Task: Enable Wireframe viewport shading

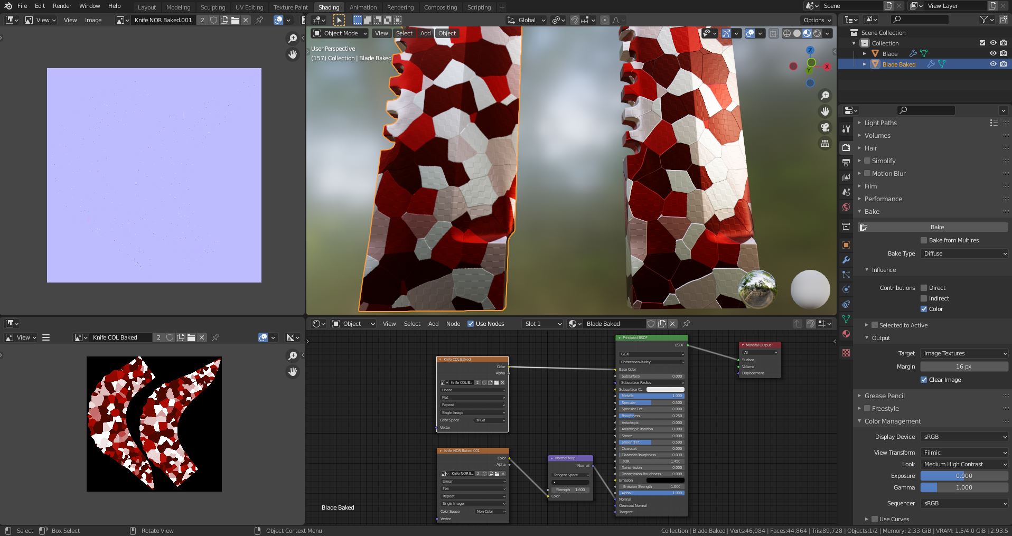Action: (787, 33)
